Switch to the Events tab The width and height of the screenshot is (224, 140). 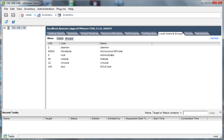[189, 34]
